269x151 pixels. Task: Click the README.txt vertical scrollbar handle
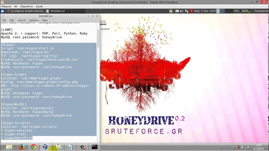pos(98,38)
